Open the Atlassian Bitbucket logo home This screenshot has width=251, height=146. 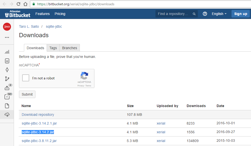click(x=18, y=14)
